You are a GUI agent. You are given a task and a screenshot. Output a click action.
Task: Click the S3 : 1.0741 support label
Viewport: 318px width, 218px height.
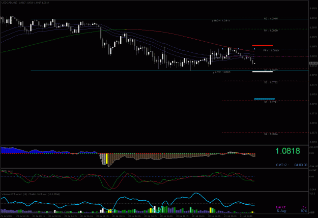pos(271,102)
